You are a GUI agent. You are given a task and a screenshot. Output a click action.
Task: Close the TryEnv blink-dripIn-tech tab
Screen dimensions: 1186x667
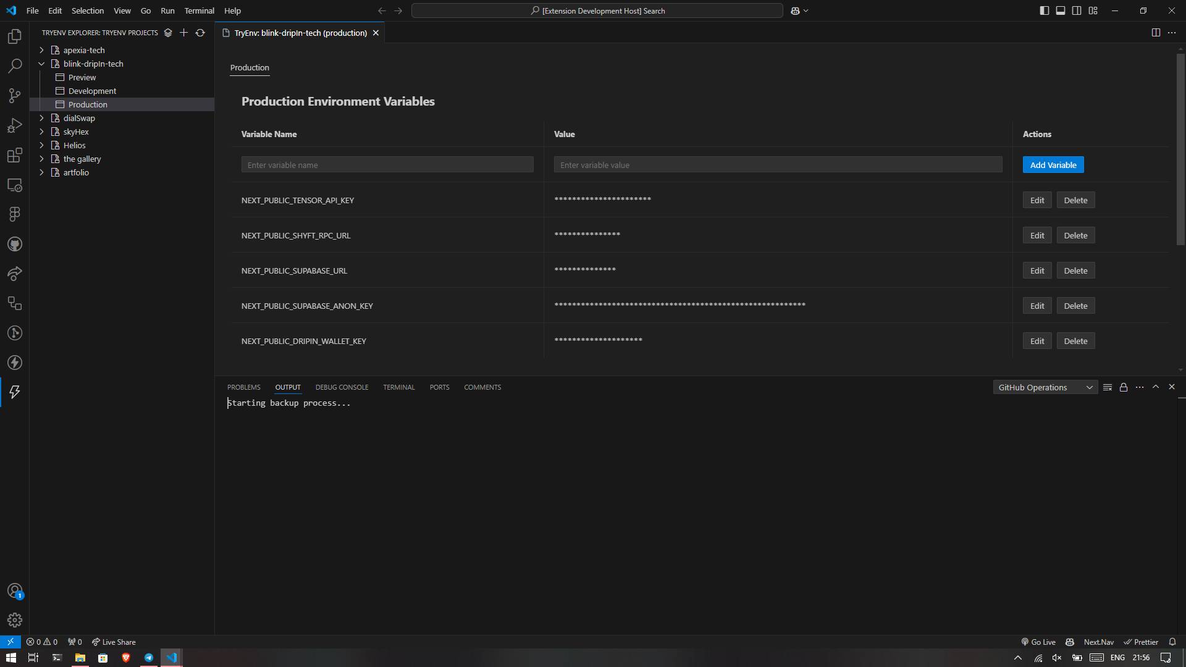tap(376, 33)
